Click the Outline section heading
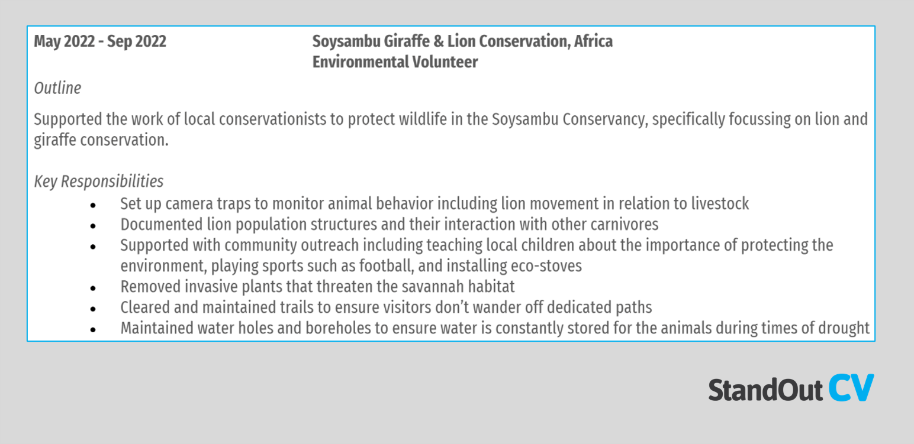The image size is (914, 444). 57,88
